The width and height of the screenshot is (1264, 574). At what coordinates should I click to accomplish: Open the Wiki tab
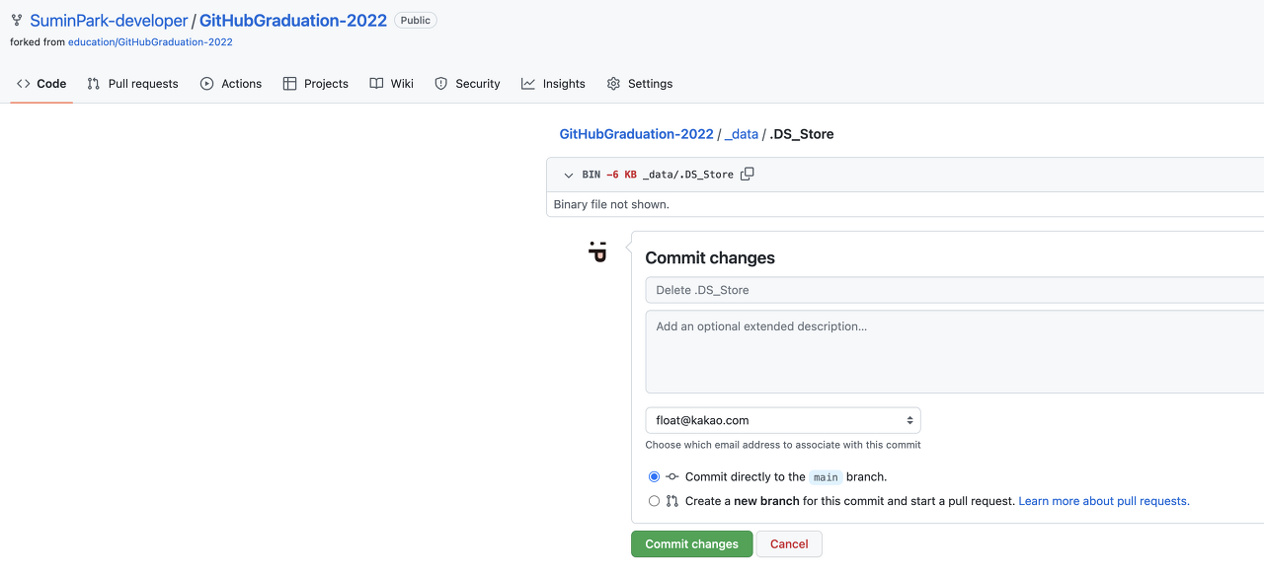[392, 84]
